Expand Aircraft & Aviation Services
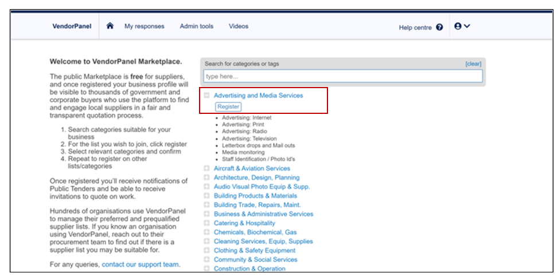 tap(207, 168)
